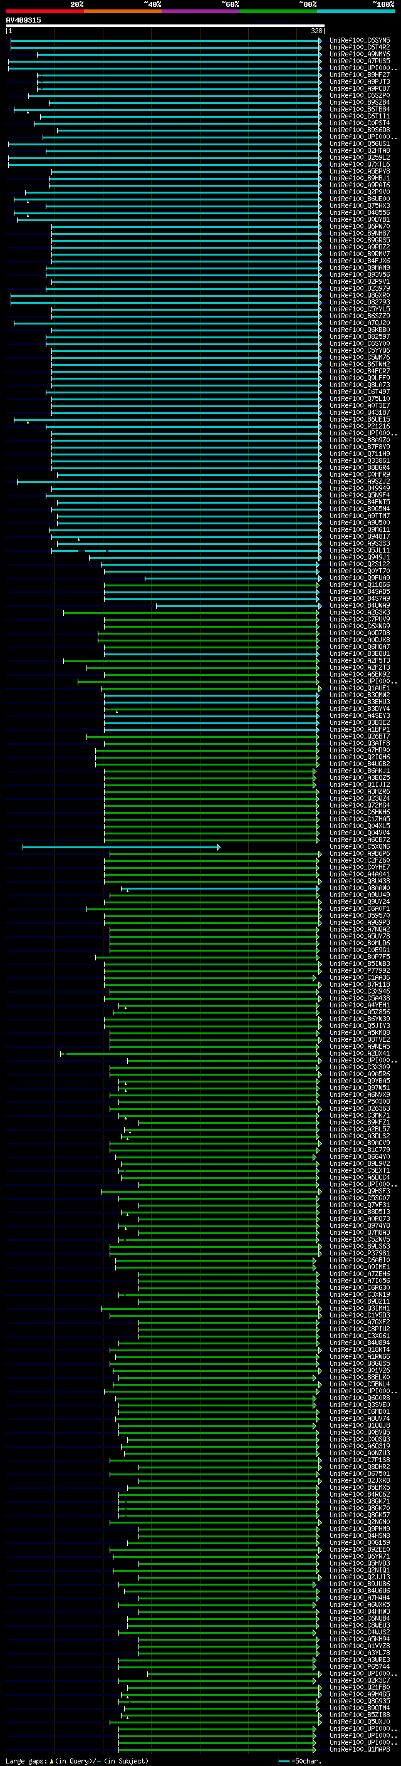
Task: Click the query sequence name AV409315
Action: tap(23, 20)
